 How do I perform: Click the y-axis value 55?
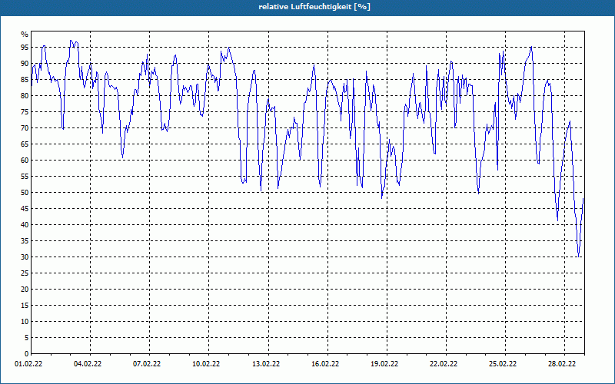click(25, 177)
